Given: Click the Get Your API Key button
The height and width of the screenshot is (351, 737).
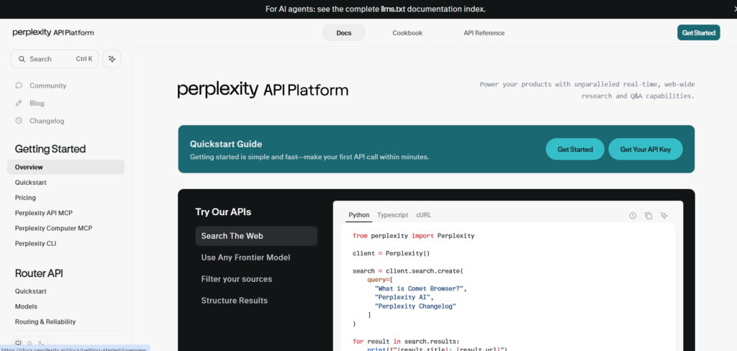Looking at the screenshot, I should click(x=646, y=149).
